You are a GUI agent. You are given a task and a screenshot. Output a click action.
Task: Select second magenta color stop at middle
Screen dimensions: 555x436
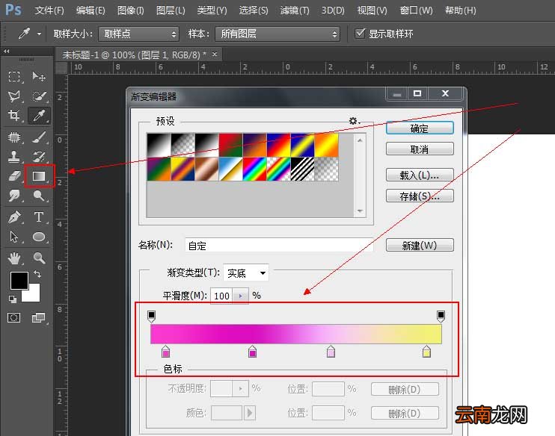tap(252, 352)
